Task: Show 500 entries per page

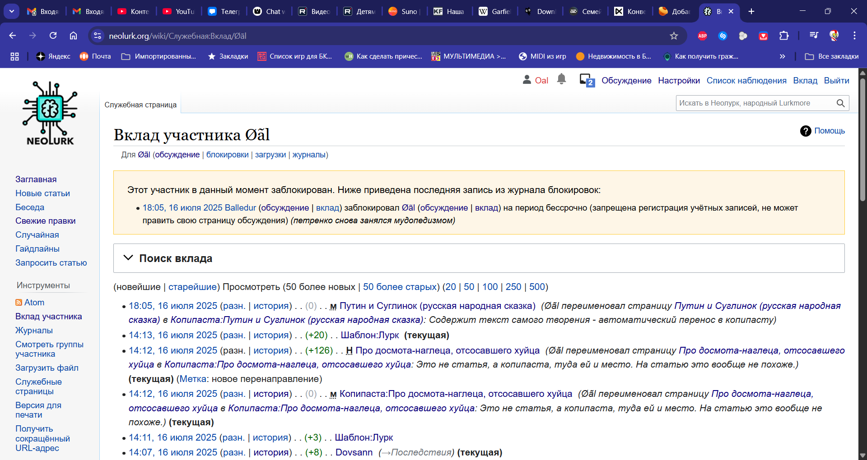Action: click(x=536, y=287)
